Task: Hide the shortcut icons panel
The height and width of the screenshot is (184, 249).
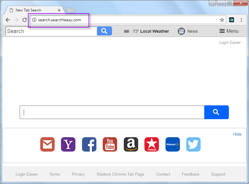Action: pyautogui.click(x=237, y=134)
